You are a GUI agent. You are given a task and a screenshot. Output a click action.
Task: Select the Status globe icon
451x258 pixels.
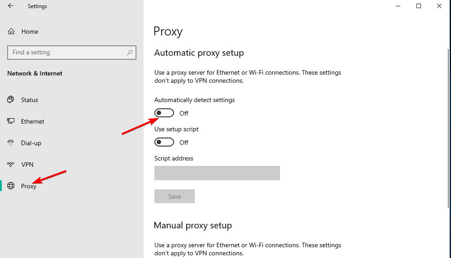[x=11, y=100]
